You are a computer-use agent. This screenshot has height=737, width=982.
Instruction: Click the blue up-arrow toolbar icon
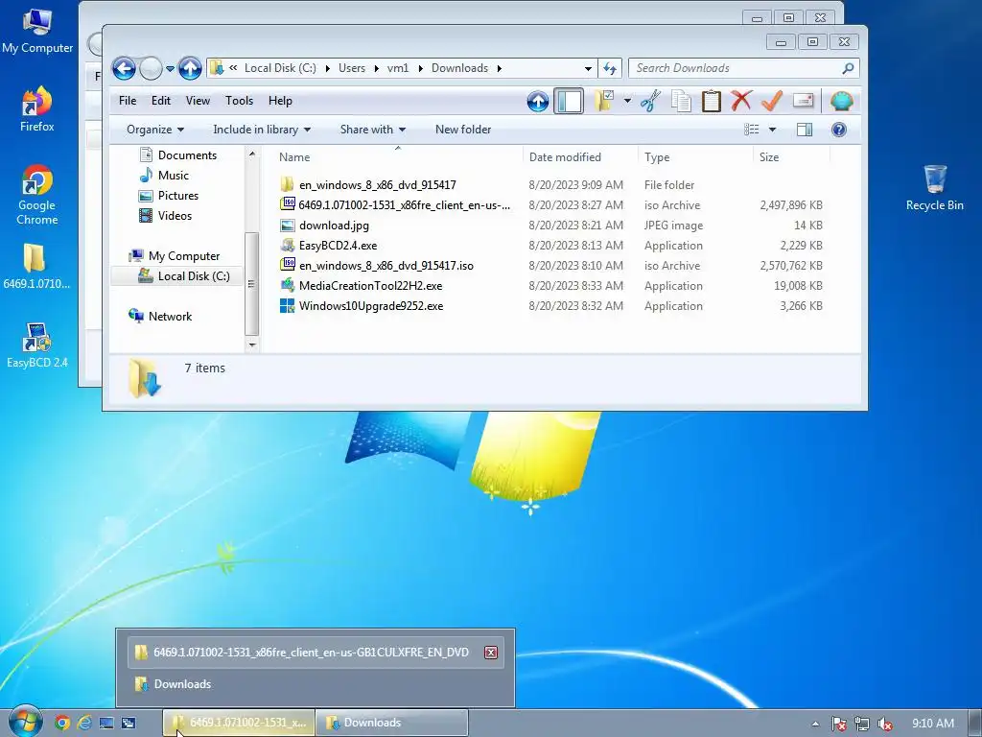538,101
